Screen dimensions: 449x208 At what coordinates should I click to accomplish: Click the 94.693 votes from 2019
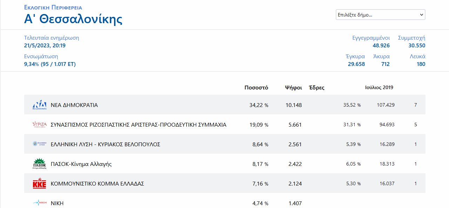click(387, 125)
